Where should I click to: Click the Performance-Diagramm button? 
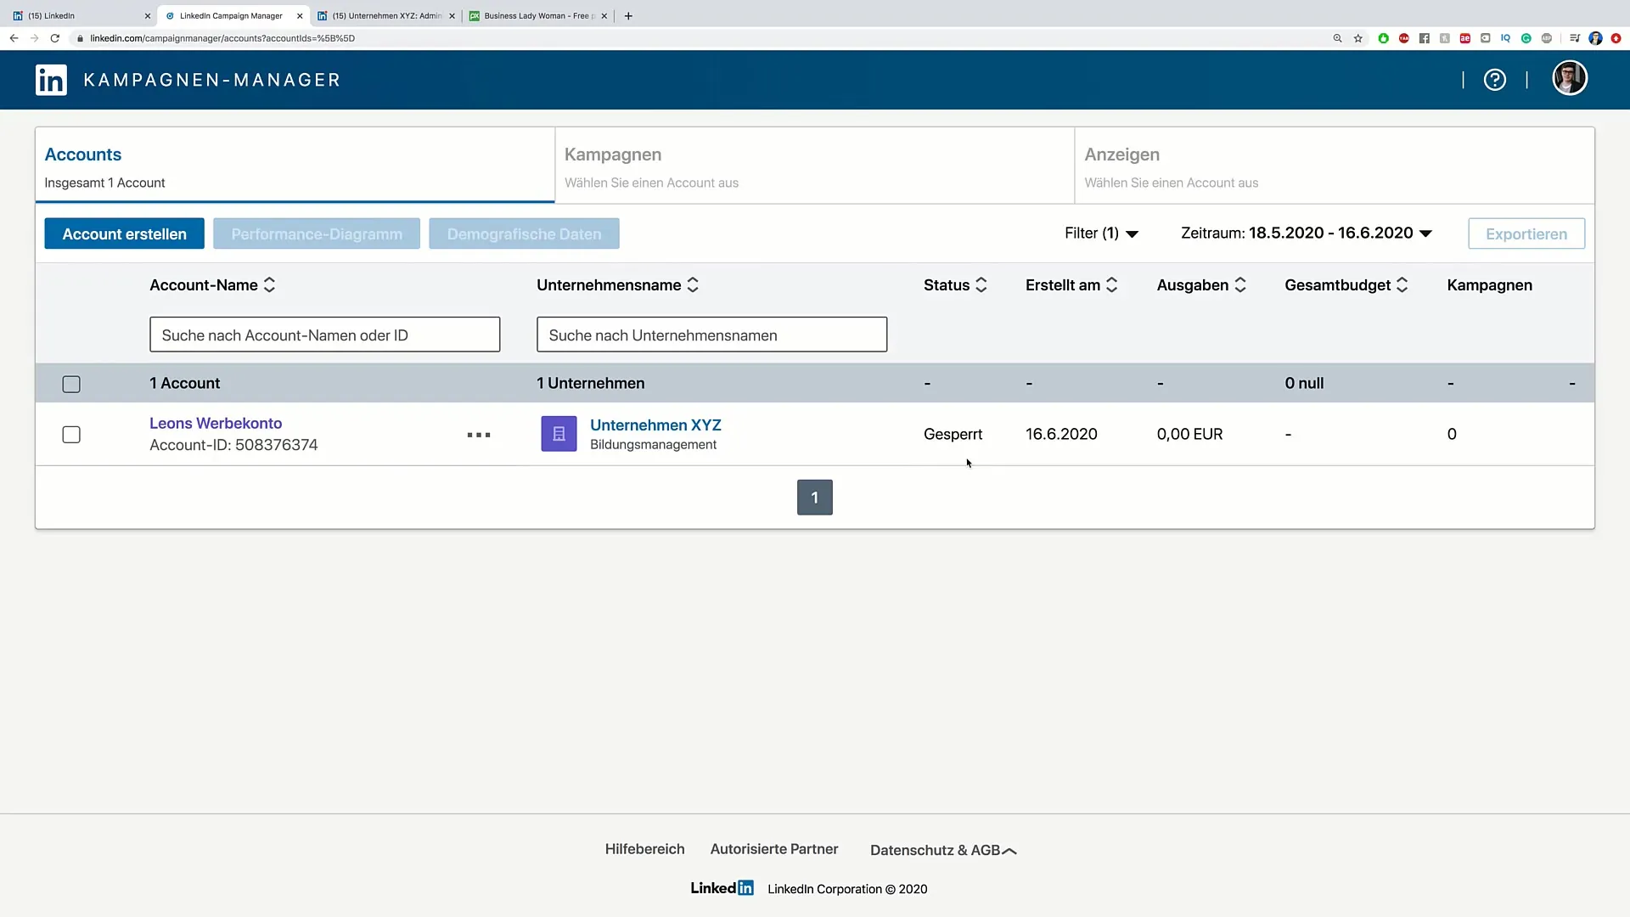click(317, 233)
